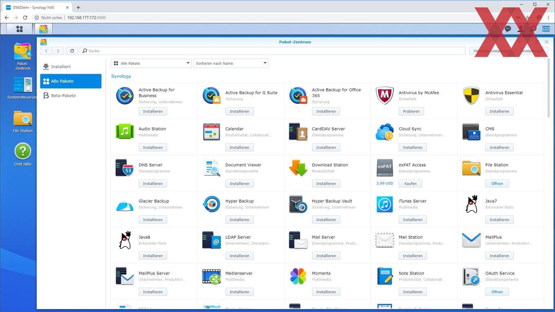555x312 pixels.
Task: Open a new browser tab
Action: pos(78,7)
